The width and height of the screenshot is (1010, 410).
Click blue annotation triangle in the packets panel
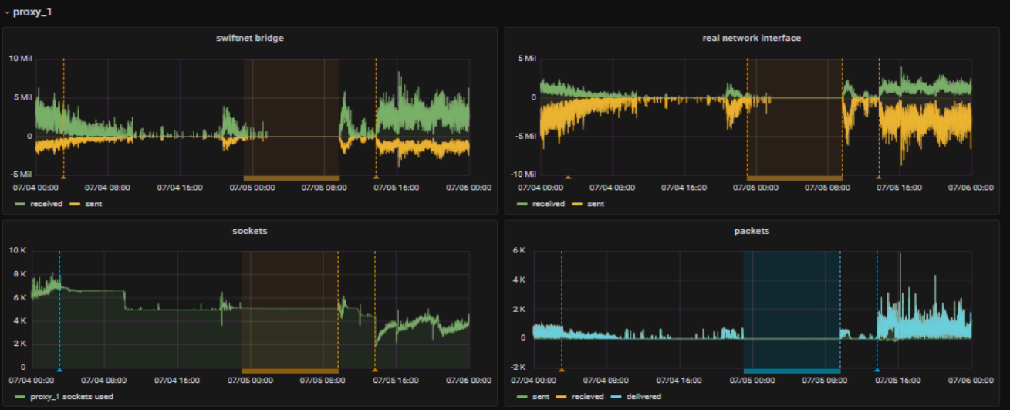click(877, 371)
